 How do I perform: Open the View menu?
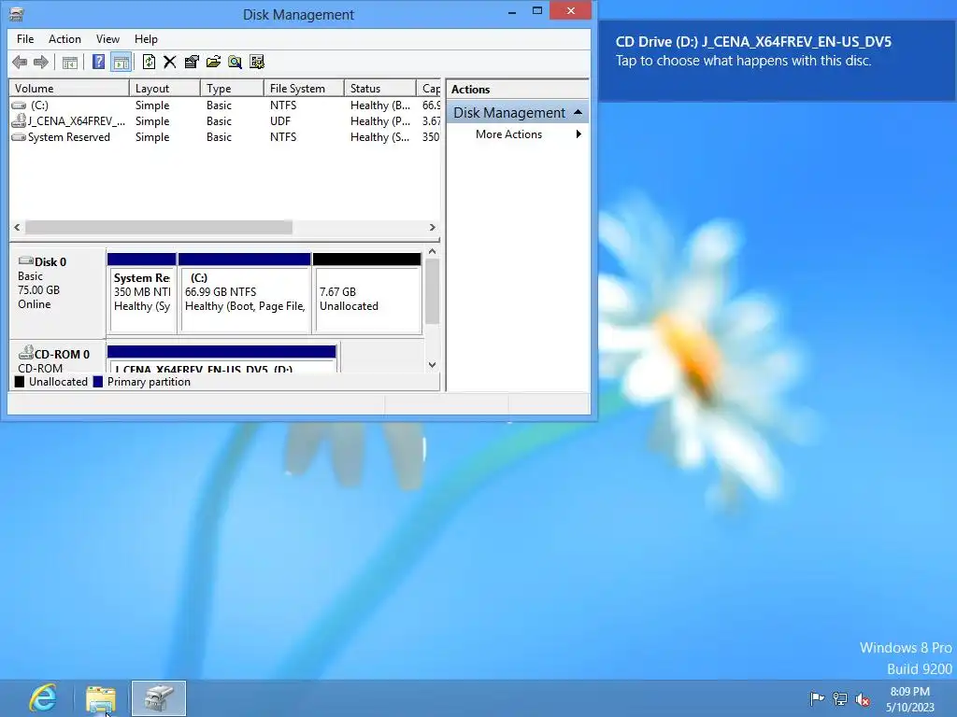point(107,39)
